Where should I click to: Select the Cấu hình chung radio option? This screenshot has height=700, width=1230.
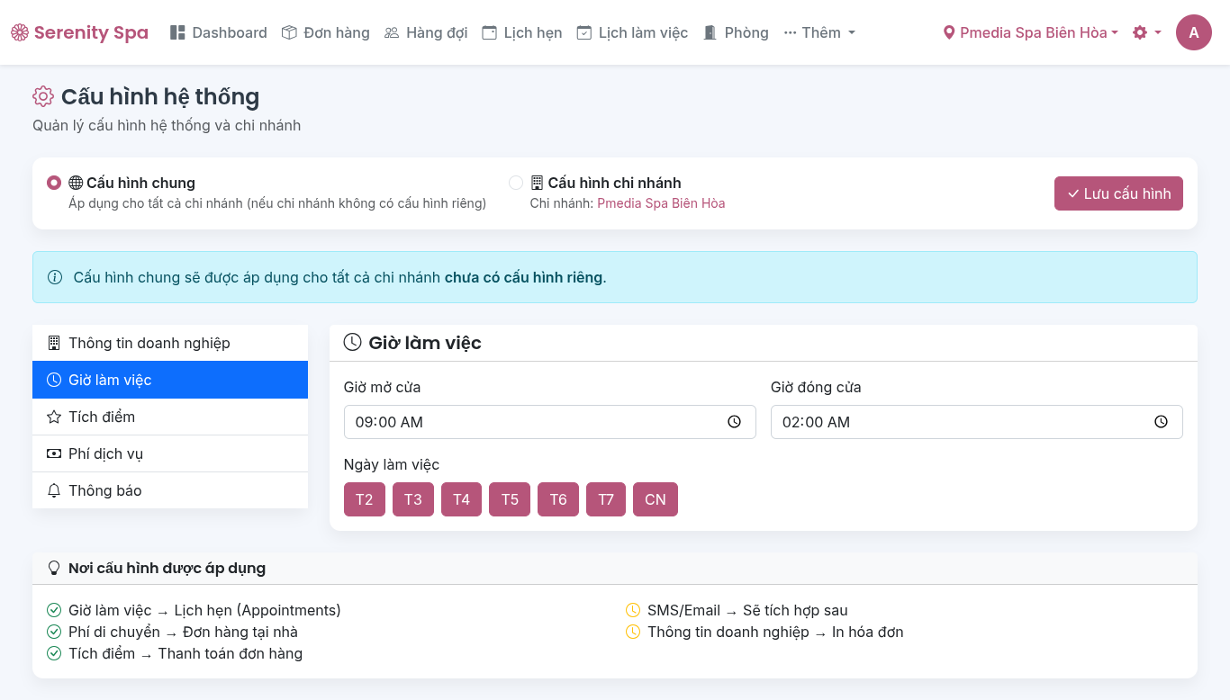(x=54, y=183)
